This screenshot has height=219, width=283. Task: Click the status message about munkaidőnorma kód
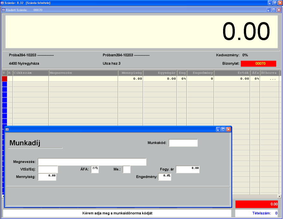click(117, 213)
